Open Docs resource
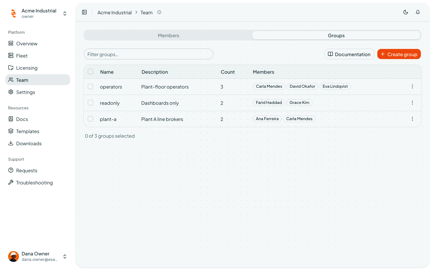The height and width of the screenshot is (270, 432). pyautogui.click(x=38, y=119)
